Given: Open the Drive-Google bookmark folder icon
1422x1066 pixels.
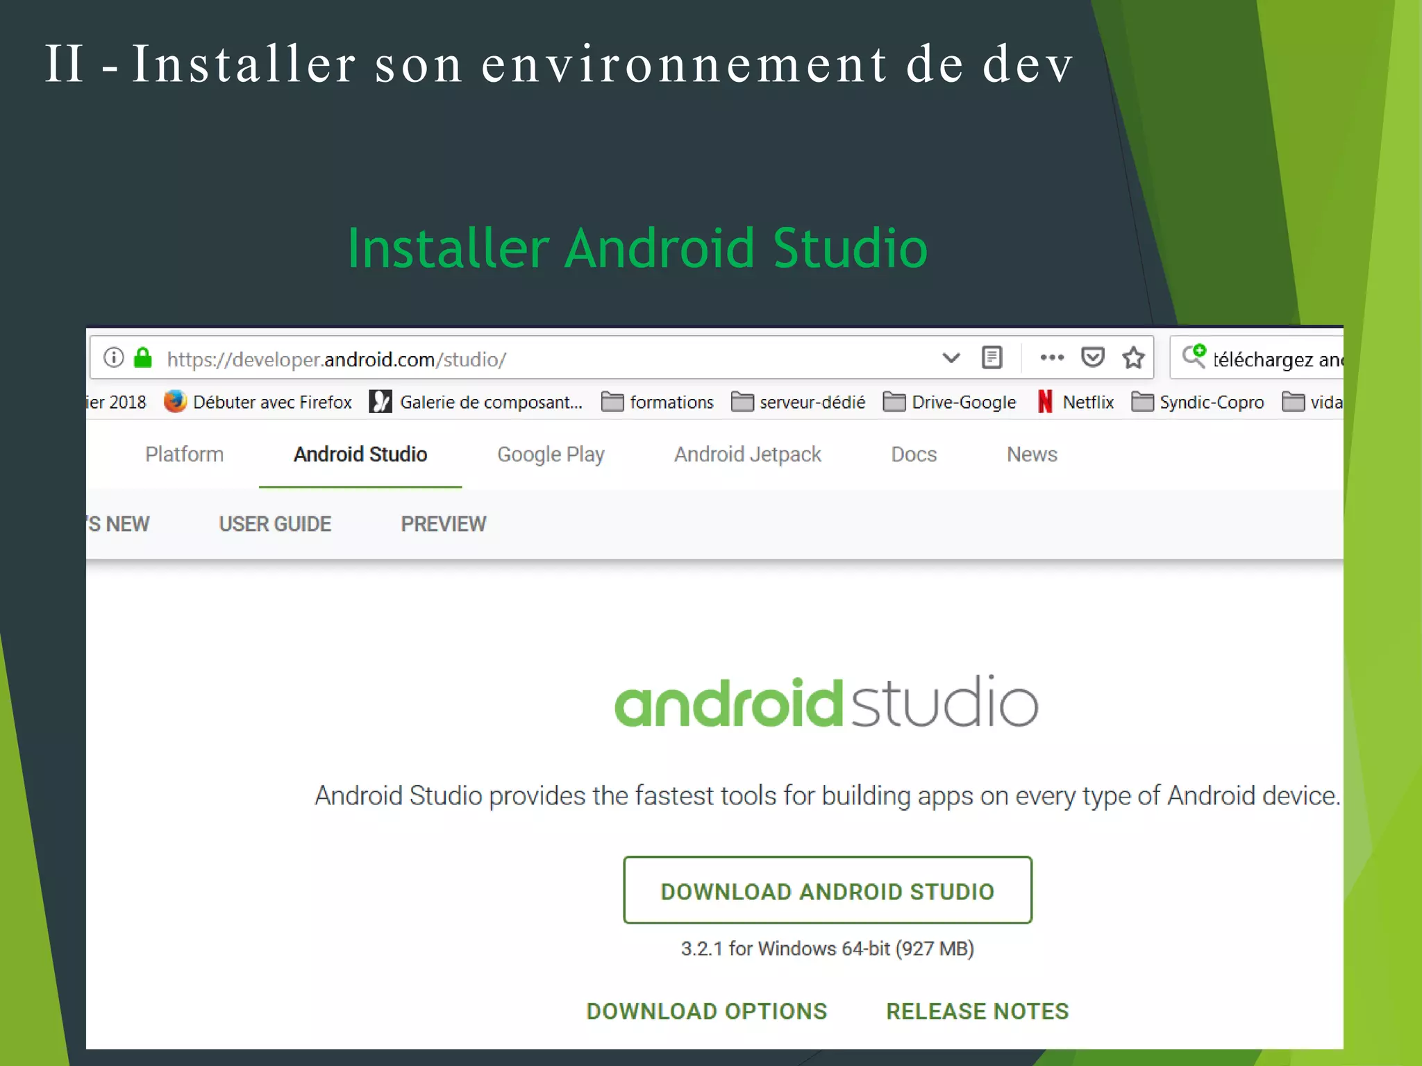Looking at the screenshot, I should click(894, 402).
